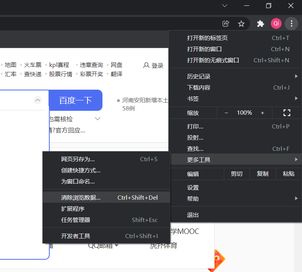Select 创建快捷方式... in submenu
This screenshot has height=272, width=302.
pos(106,170)
